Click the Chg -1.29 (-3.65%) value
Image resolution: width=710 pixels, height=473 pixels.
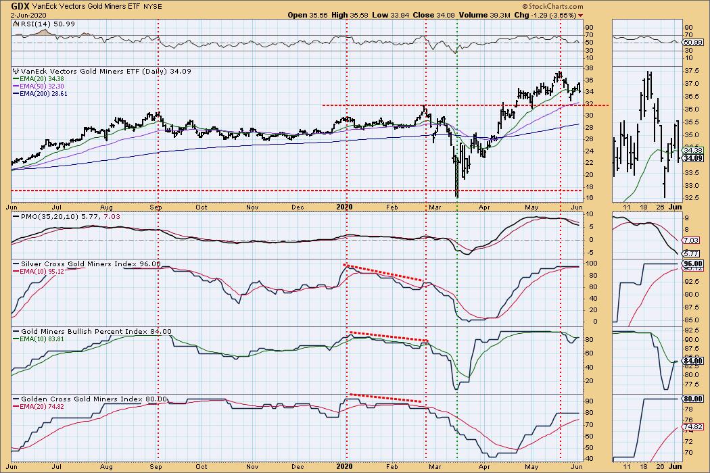point(545,15)
